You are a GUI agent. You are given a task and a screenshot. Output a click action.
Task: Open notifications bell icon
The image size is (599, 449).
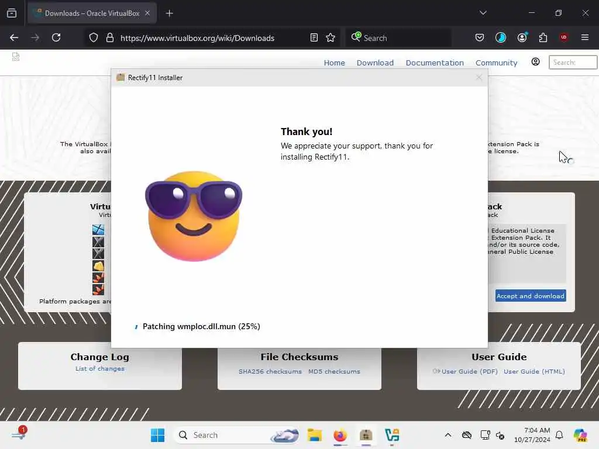559,435
